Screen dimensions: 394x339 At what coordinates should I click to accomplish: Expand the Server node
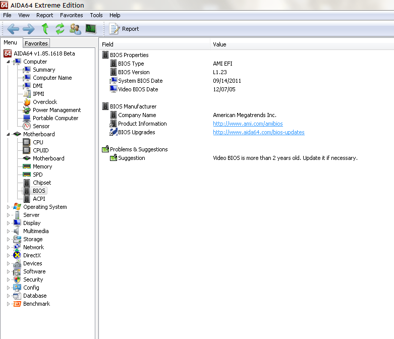(x=8, y=215)
